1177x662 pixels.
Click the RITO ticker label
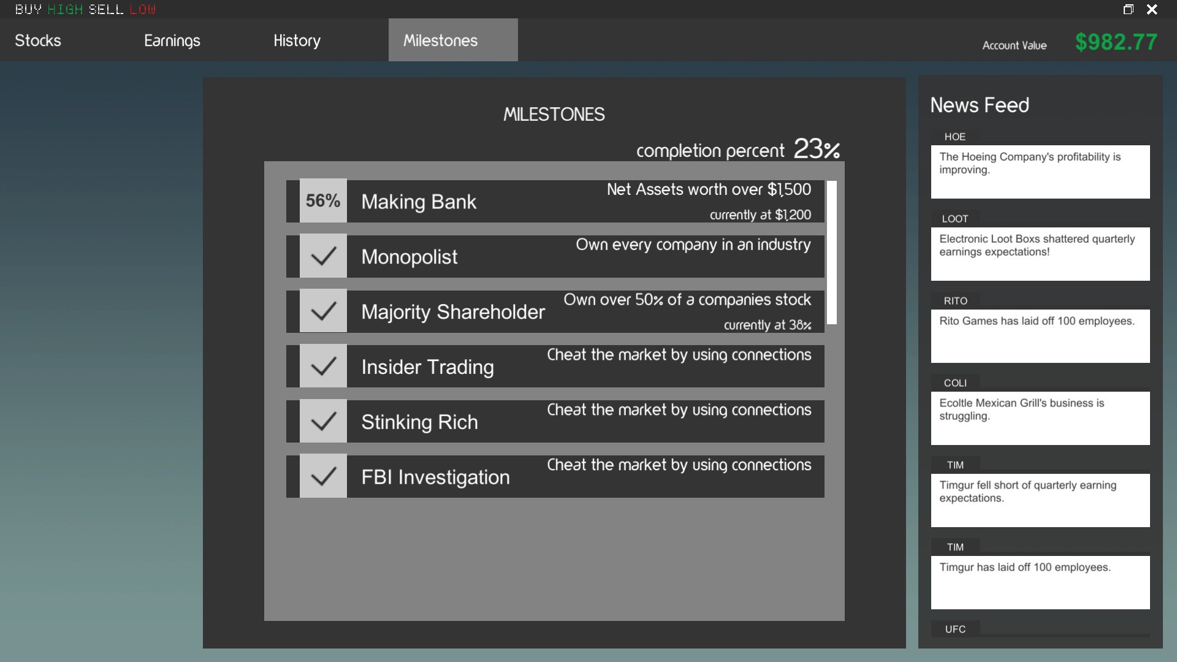(x=955, y=301)
